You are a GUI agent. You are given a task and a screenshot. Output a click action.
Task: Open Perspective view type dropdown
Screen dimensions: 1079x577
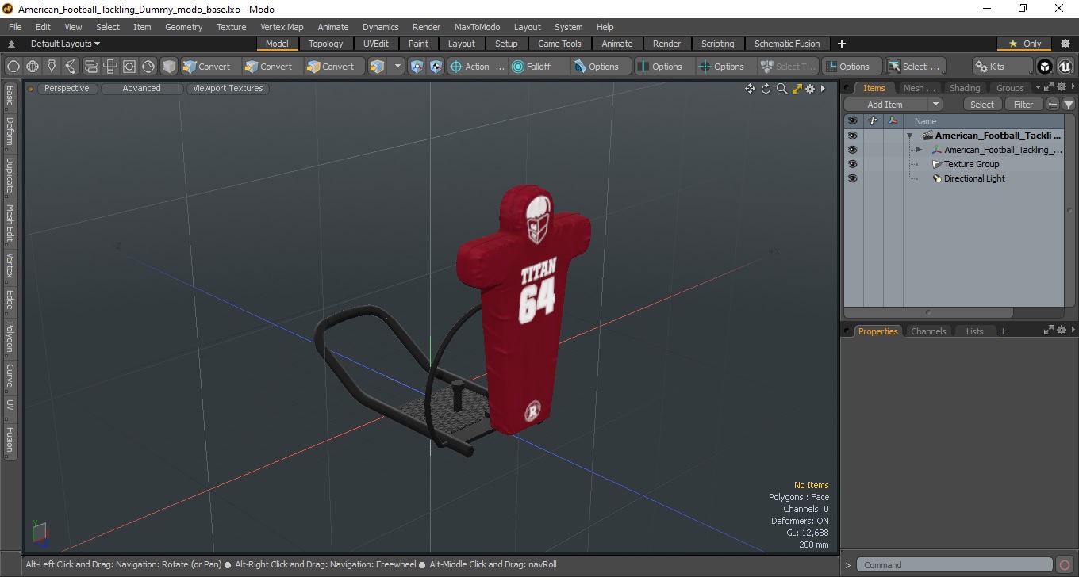[x=67, y=89]
